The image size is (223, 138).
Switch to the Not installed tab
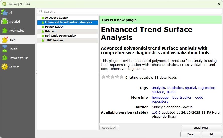click(18, 30)
